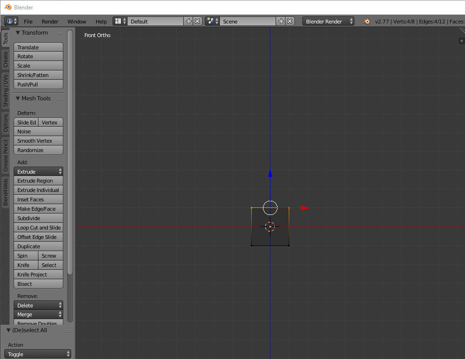Click the Info editor type icon
The image size is (465, 359).
[11, 22]
